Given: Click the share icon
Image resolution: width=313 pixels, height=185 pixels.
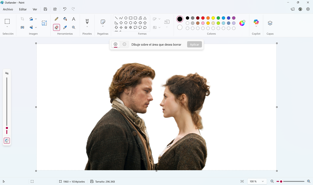Looking at the screenshot, I should point(55,9).
